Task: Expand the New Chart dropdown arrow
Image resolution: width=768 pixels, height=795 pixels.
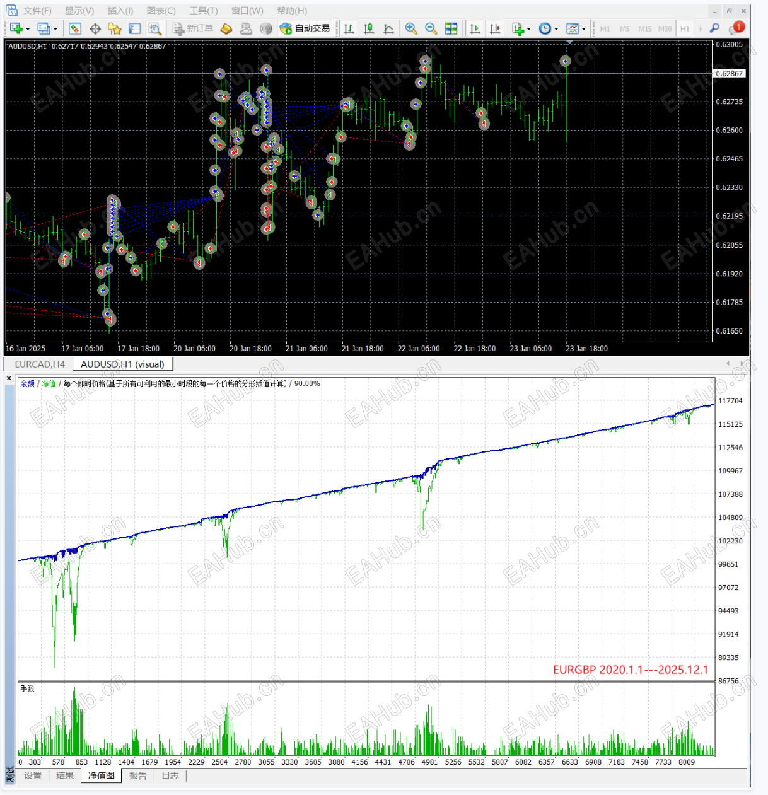Action: point(28,29)
